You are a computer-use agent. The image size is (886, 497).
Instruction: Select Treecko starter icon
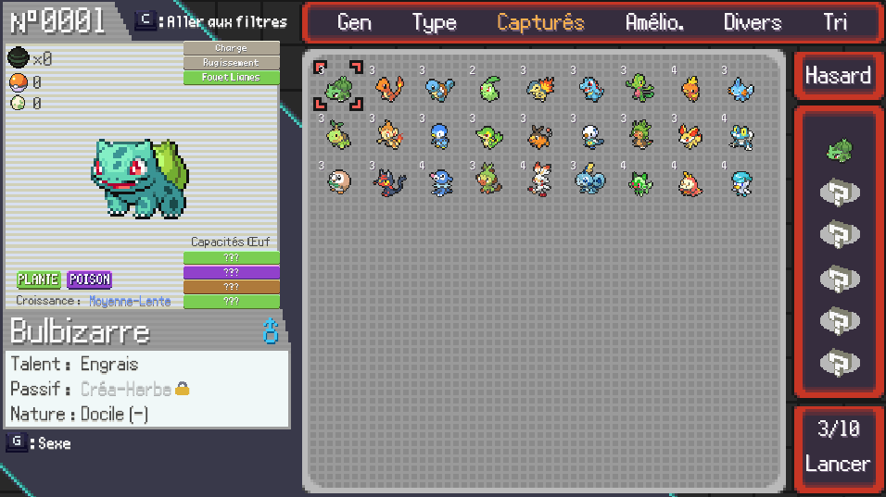point(640,88)
